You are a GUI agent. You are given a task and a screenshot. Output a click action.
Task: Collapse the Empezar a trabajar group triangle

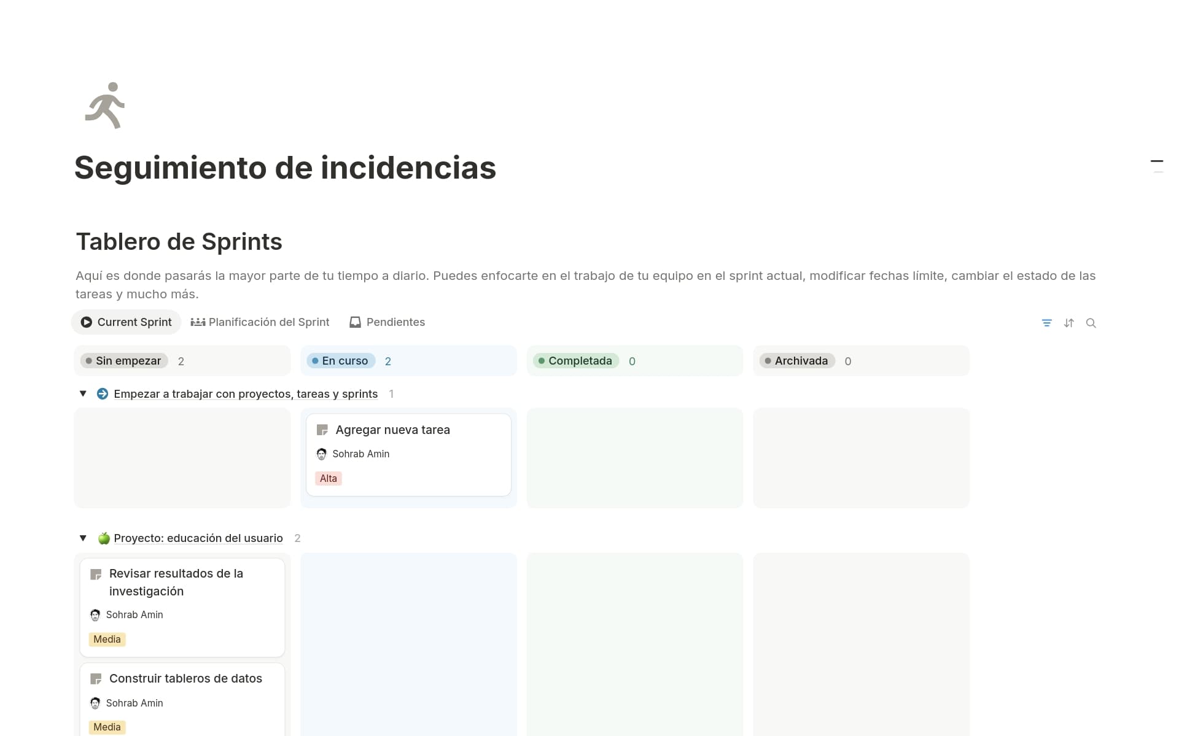point(83,393)
